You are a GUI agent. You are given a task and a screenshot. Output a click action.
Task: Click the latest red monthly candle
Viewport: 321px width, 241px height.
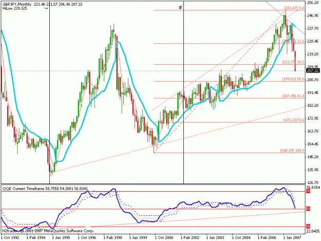pos(295,61)
